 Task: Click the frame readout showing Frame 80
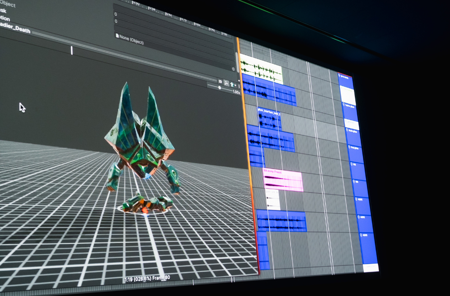point(147,279)
